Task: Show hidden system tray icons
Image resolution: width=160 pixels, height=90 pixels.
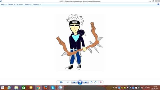Action: [x=113, y=88]
